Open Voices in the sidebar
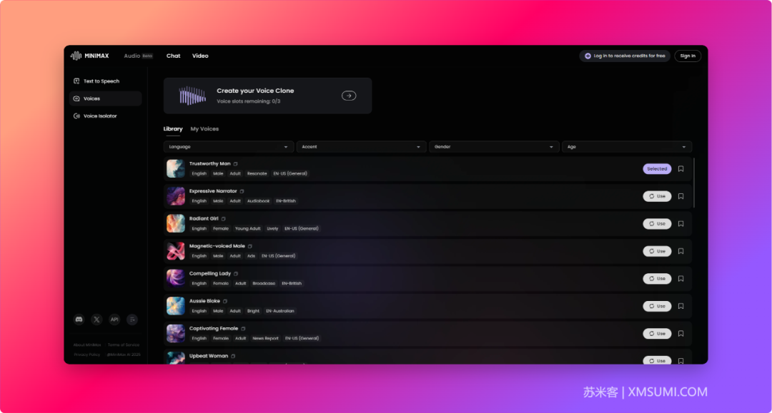This screenshot has height=413, width=772. click(105, 98)
